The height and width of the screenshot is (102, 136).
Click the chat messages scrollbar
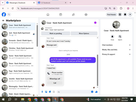98,70
